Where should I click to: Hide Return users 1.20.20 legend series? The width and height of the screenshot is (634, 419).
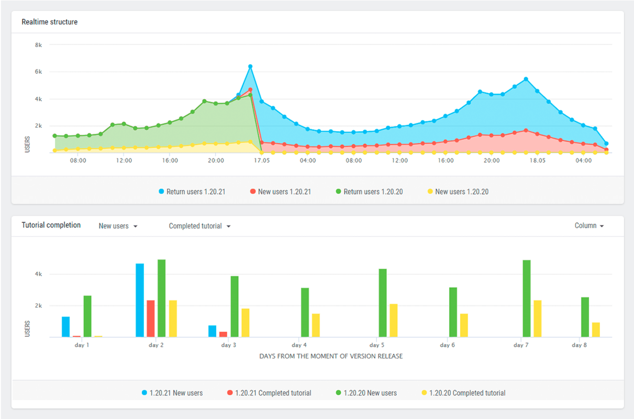(x=369, y=192)
